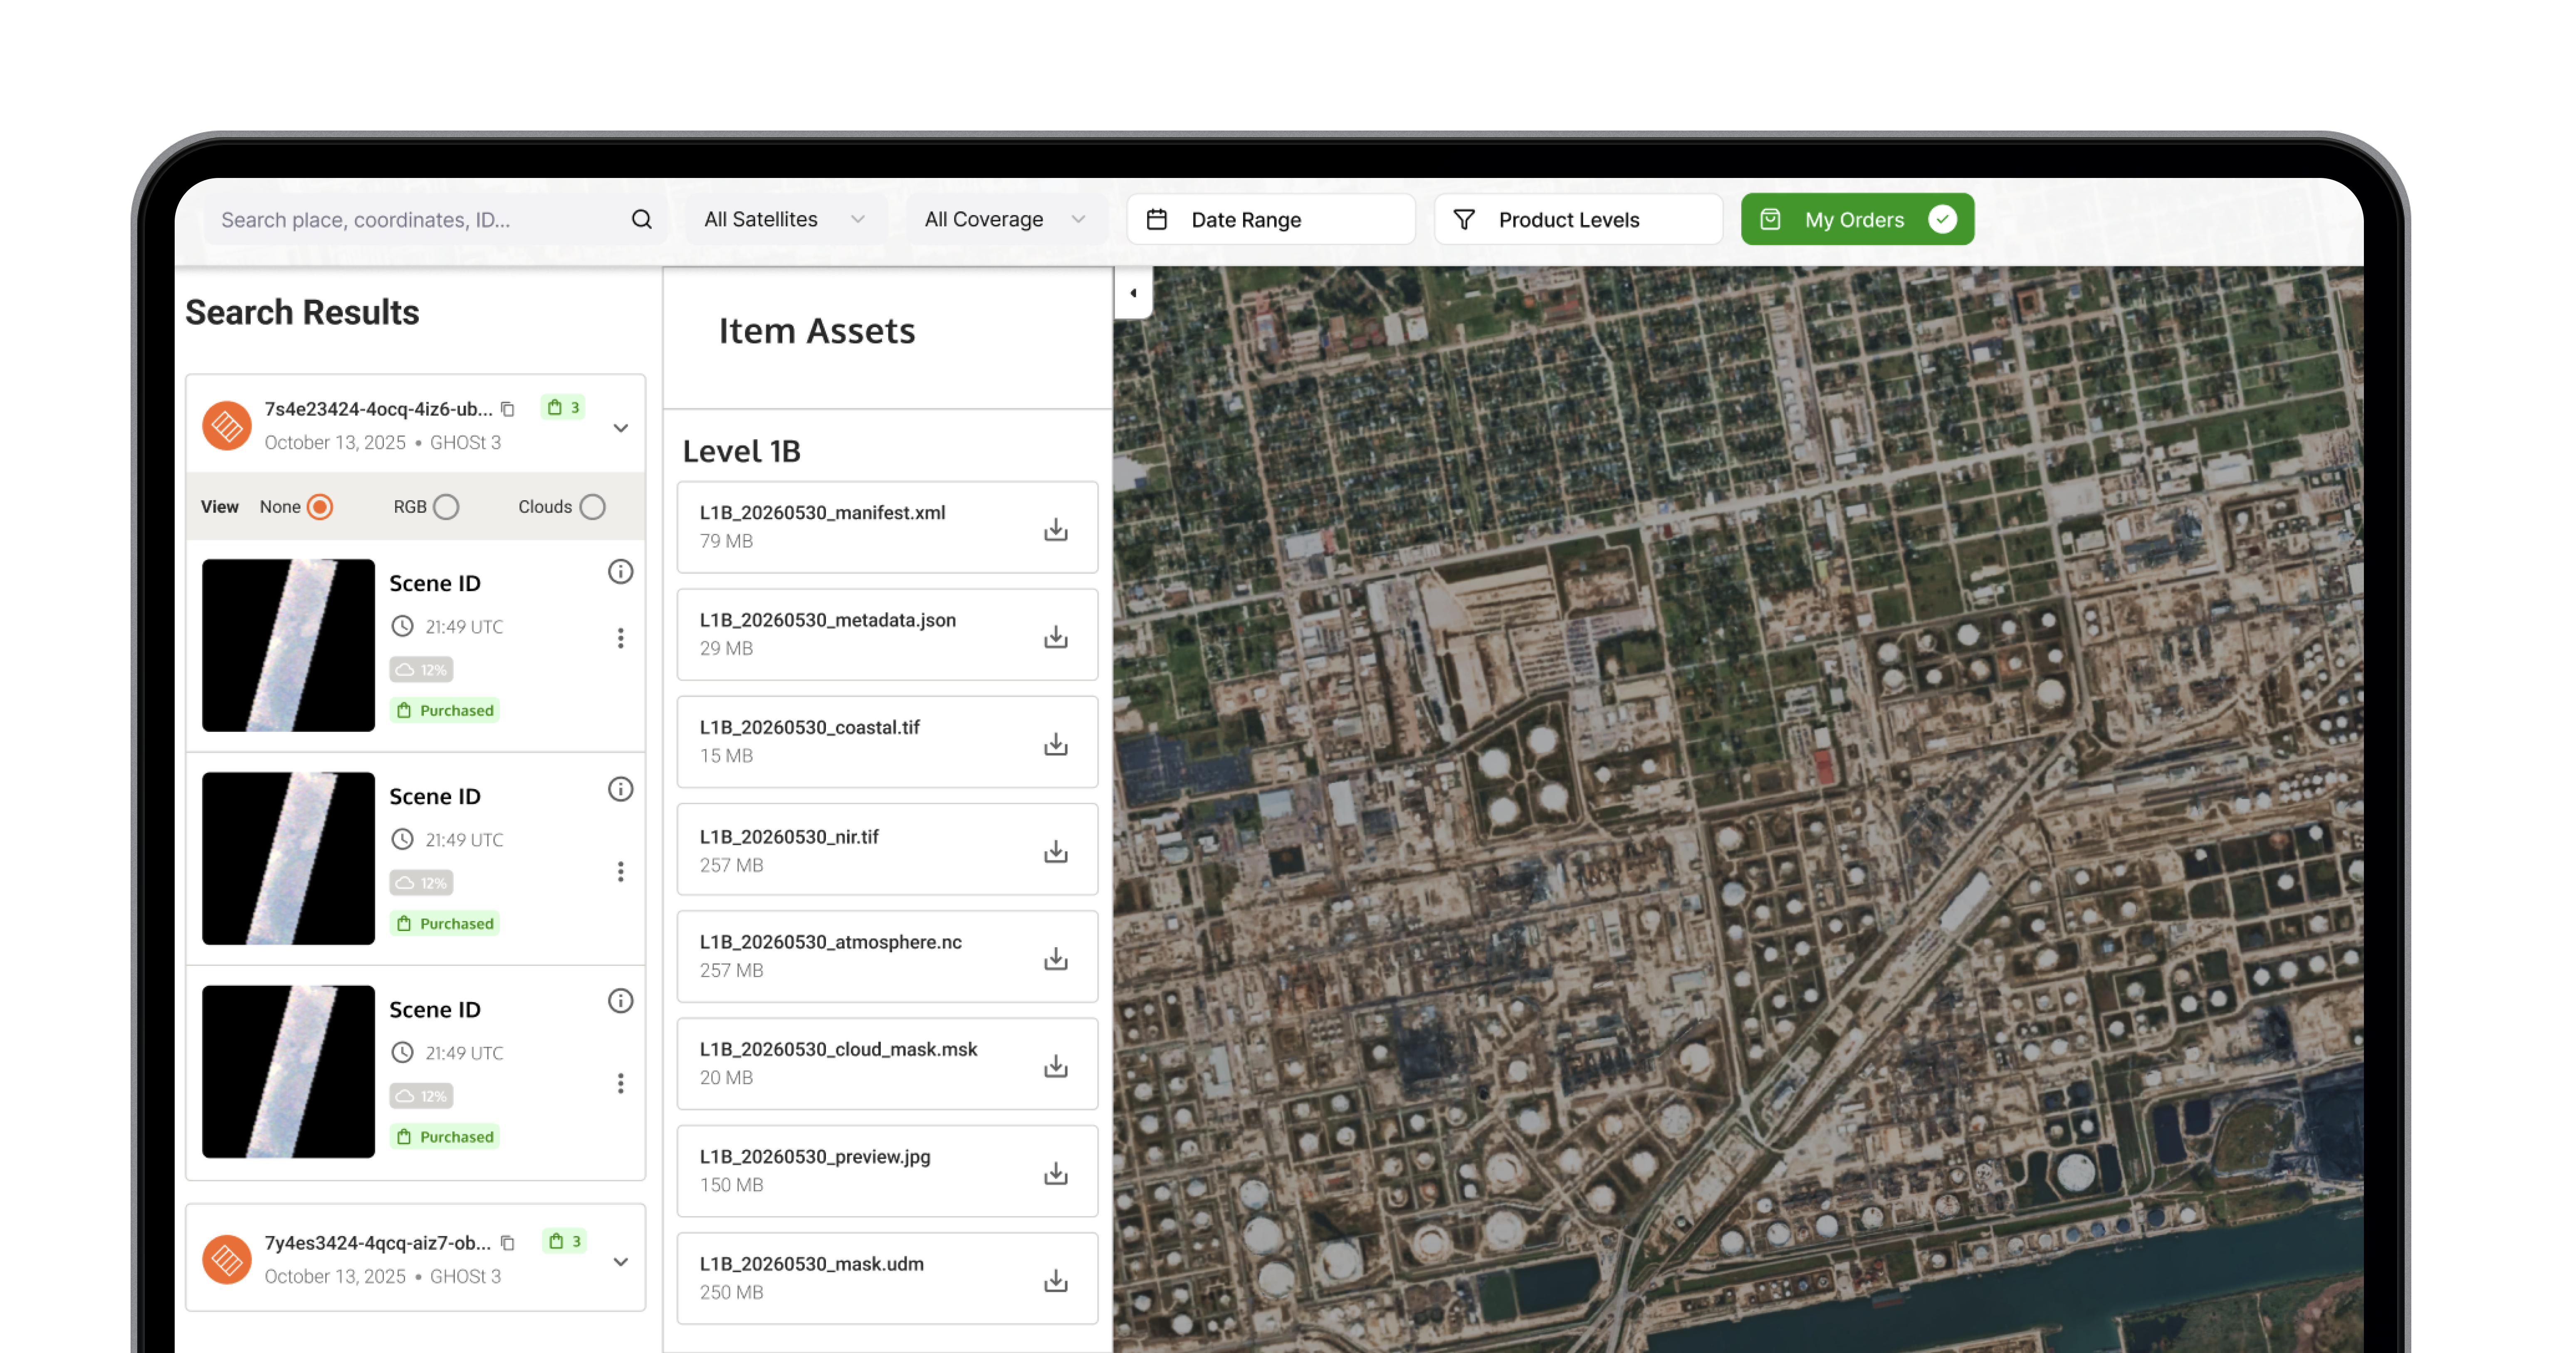The width and height of the screenshot is (2576, 1353).
Task: Click the search magnifier icon
Action: pos(642,219)
